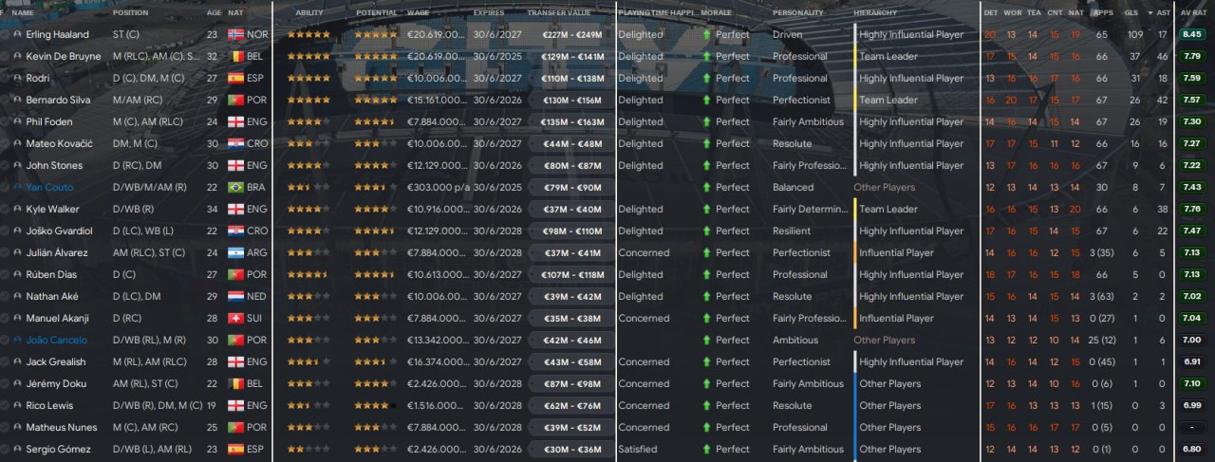1215x462 pixels.
Task: Click Sergio Gómez's 6.80 average rating badge
Action: tap(1193, 449)
